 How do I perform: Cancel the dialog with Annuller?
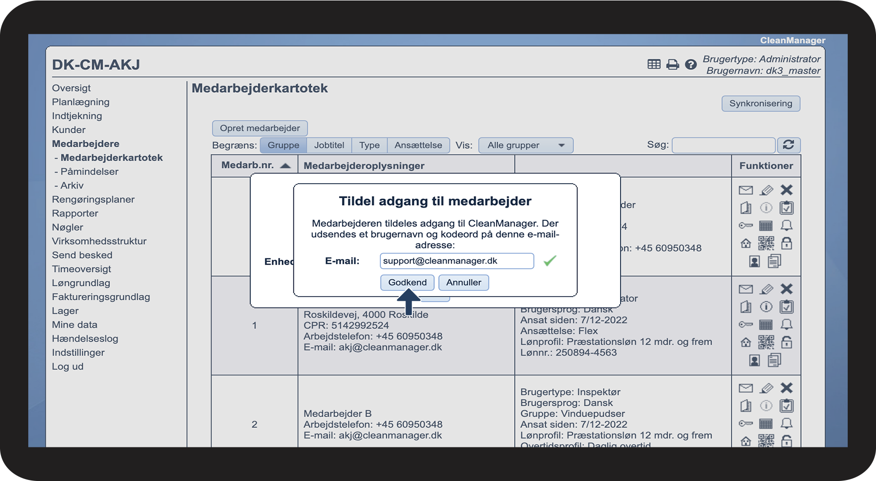click(x=464, y=282)
